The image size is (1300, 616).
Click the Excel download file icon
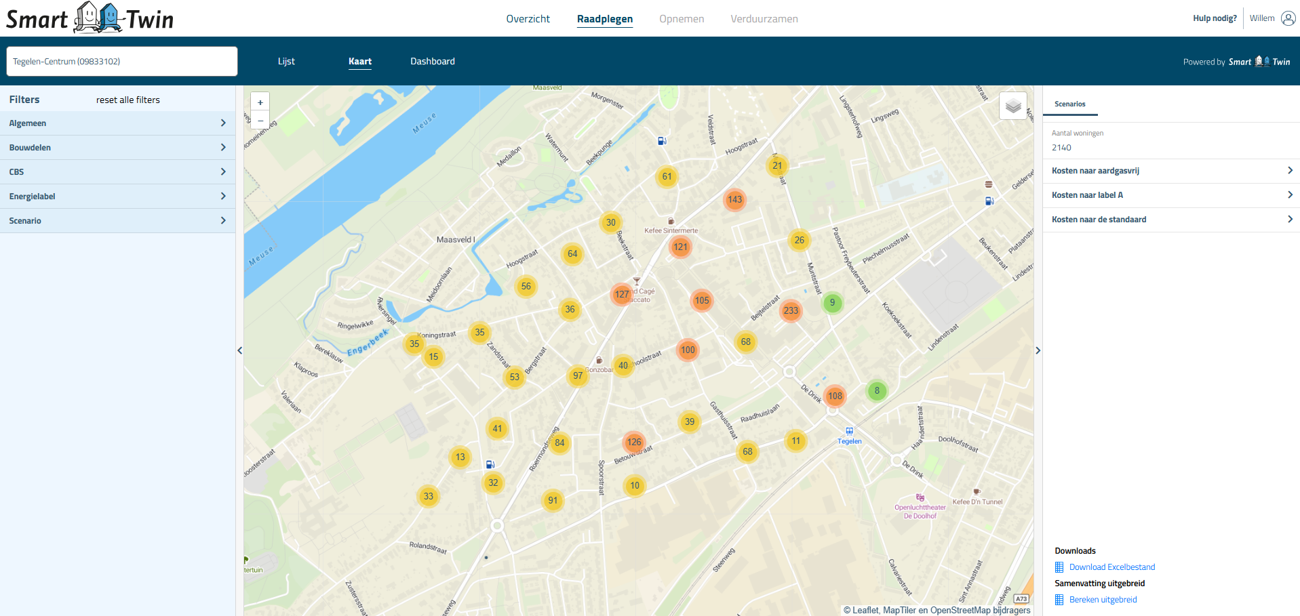click(x=1059, y=567)
